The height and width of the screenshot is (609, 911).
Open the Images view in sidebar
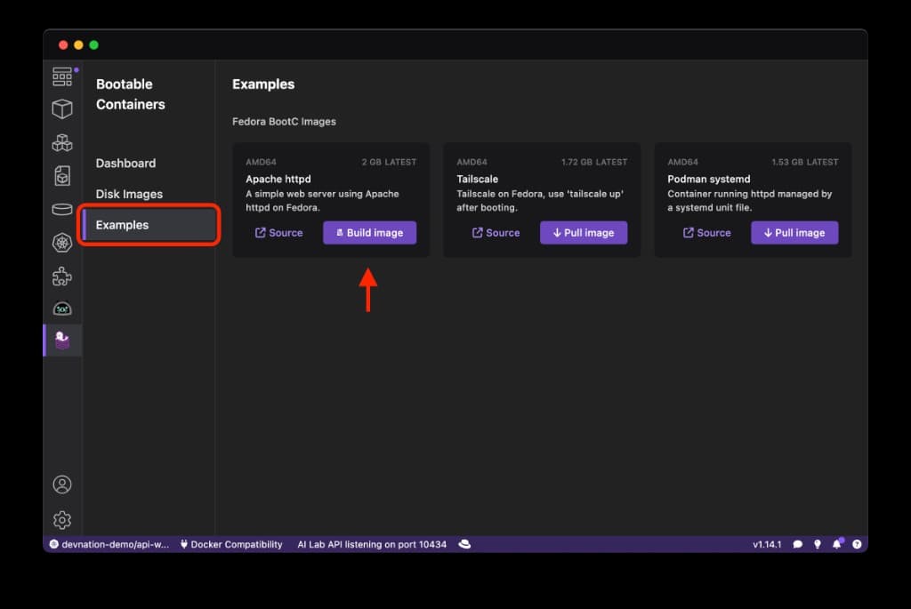[x=62, y=175]
